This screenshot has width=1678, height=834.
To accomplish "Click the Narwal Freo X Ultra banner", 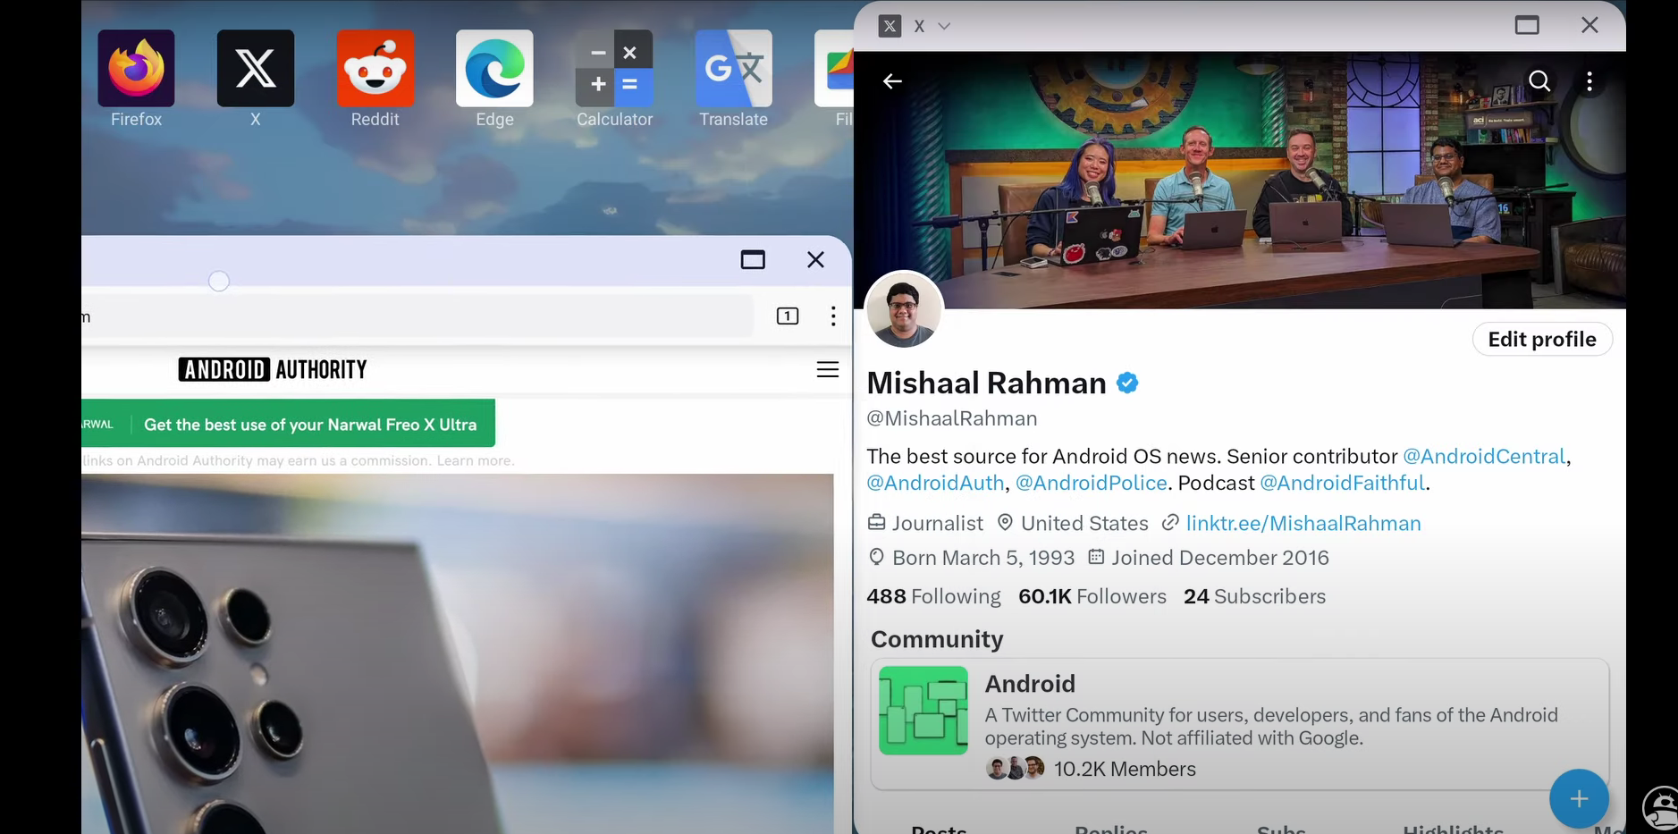I will (x=288, y=424).
